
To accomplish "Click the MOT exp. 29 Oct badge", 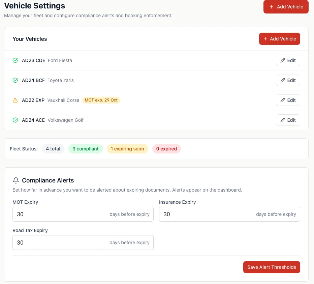I will (x=101, y=100).
